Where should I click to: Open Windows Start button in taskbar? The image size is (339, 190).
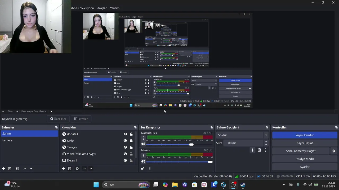click(96, 185)
